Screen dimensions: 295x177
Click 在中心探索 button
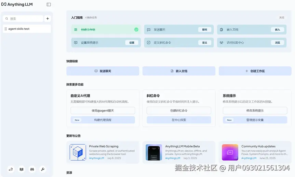(179, 120)
